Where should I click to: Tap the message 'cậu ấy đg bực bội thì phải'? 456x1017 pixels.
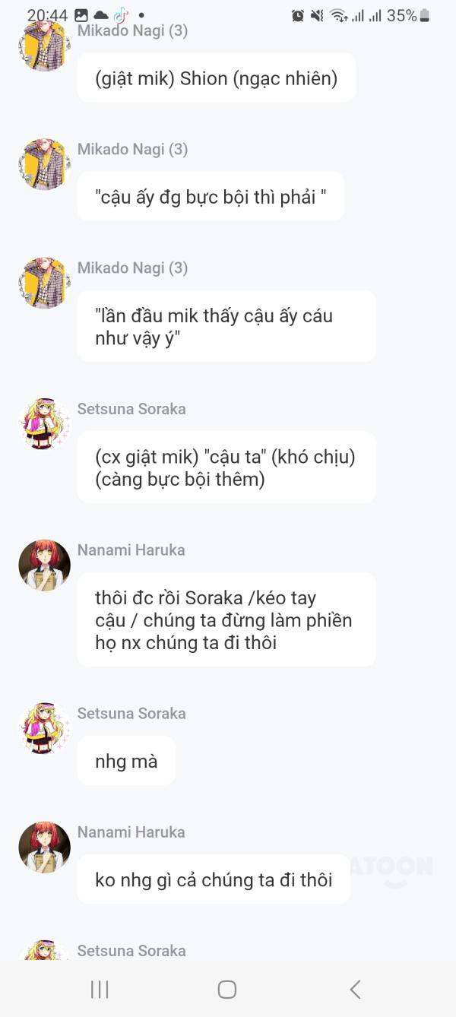(211, 197)
